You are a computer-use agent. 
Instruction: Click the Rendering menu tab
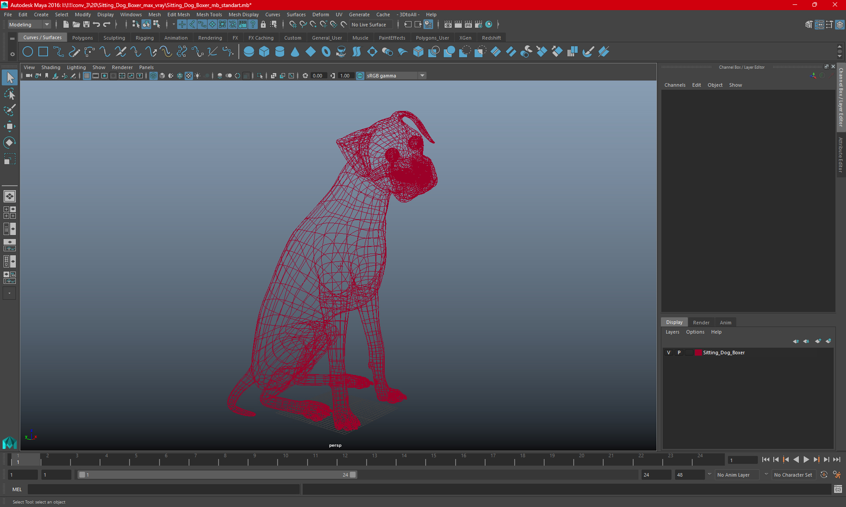click(210, 37)
